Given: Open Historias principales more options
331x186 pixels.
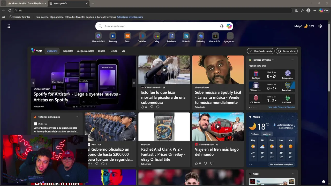Looking at the screenshot, I should (77, 117).
